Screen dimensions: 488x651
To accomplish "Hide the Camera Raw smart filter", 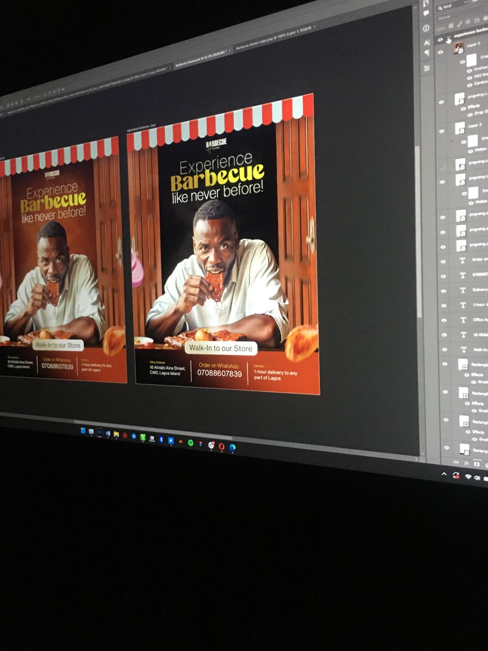I will click(470, 85).
